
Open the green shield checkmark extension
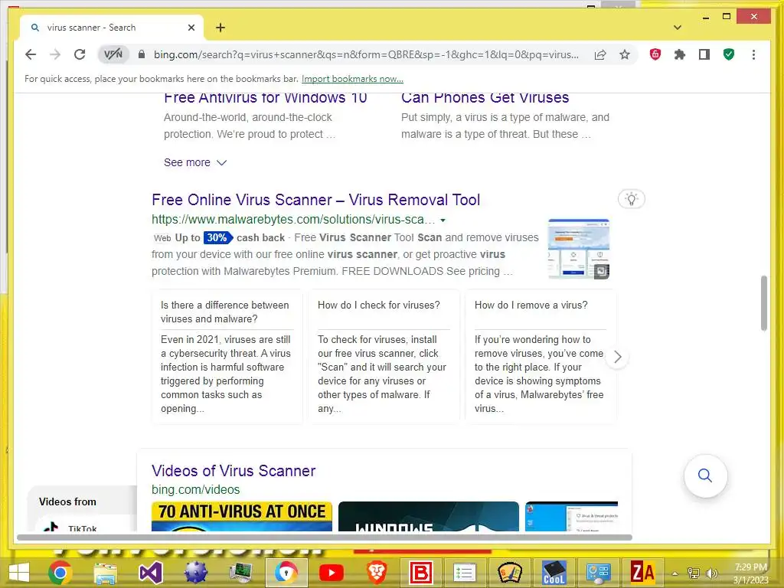[729, 54]
